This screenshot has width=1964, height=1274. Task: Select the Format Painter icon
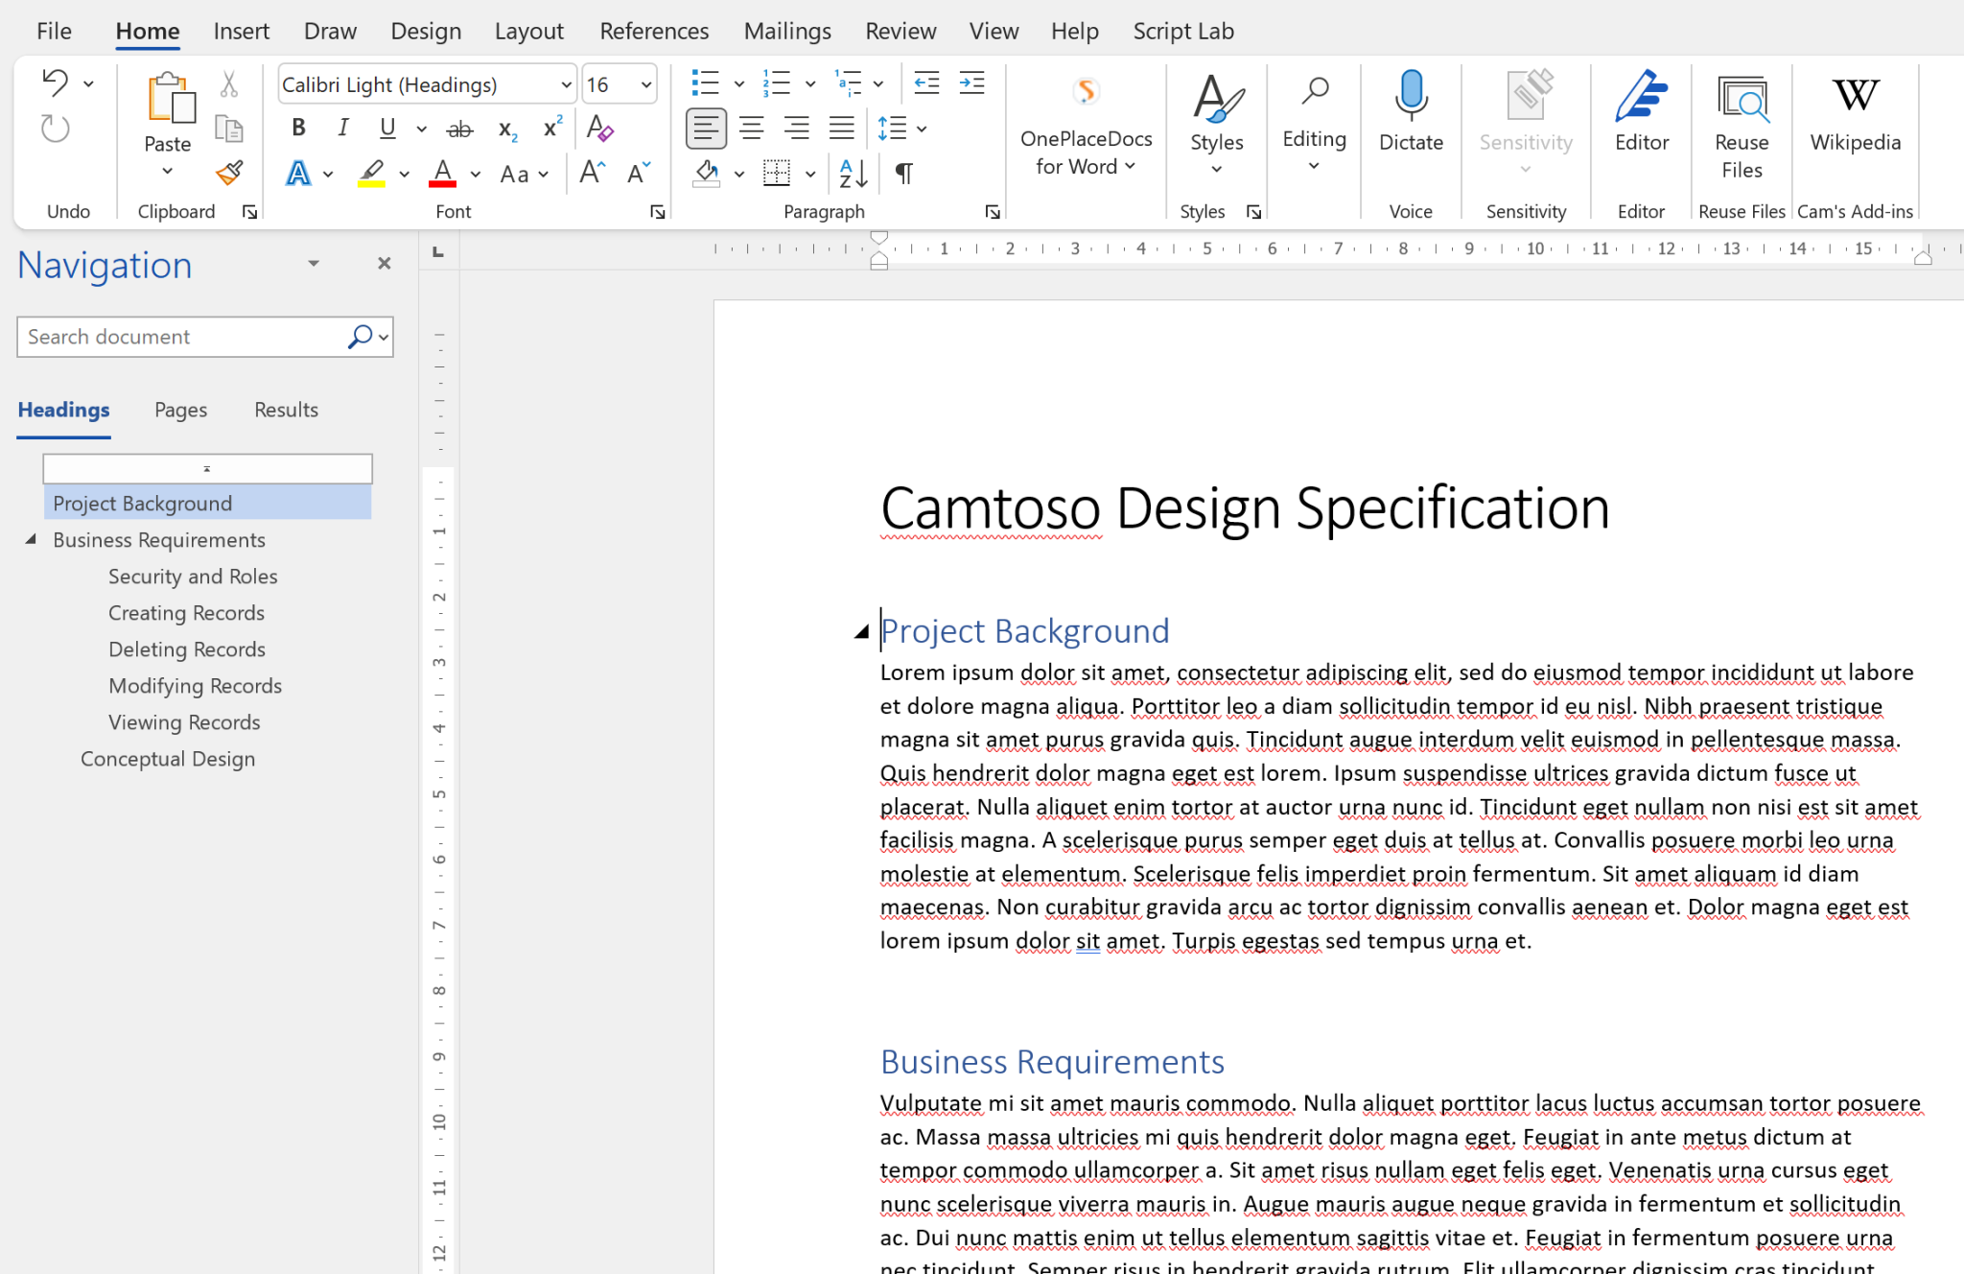(228, 173)
